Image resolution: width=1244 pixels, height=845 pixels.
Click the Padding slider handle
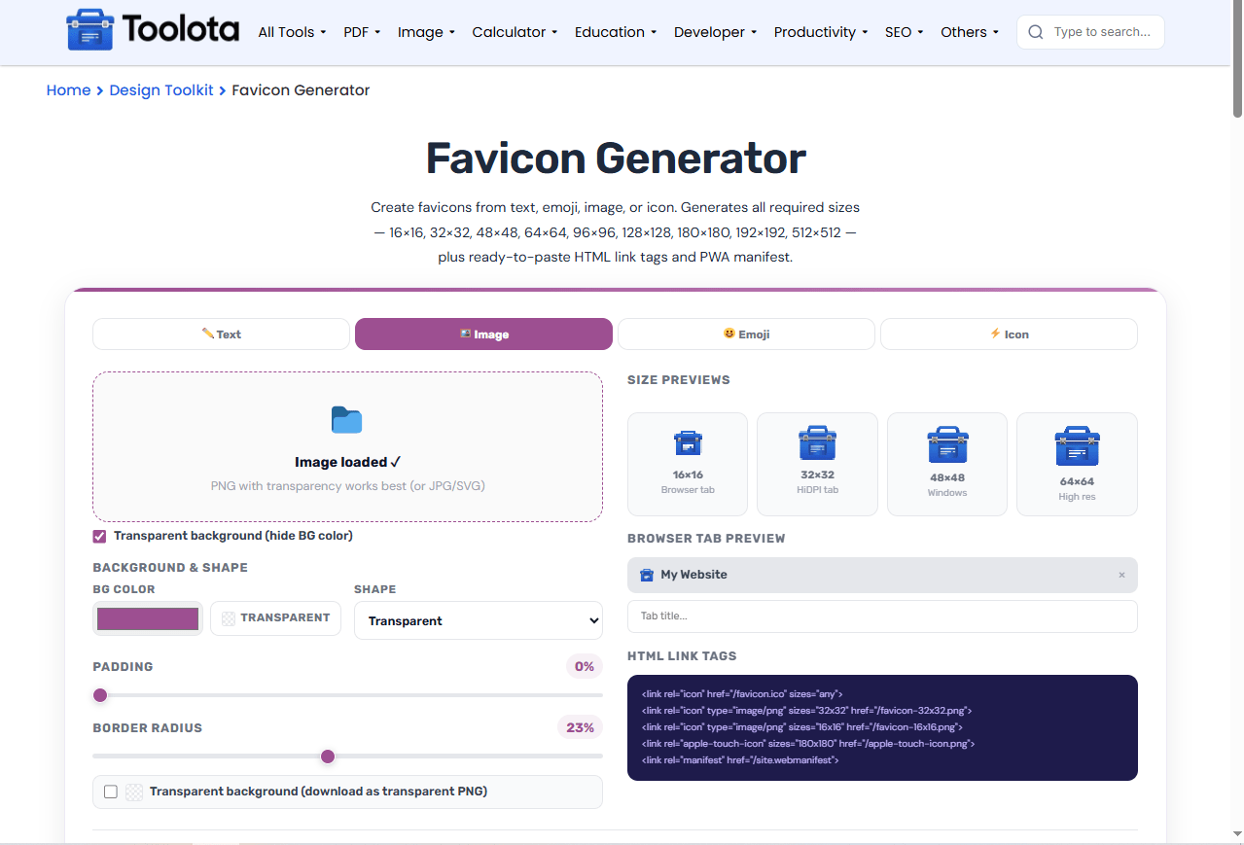point(100,695)
